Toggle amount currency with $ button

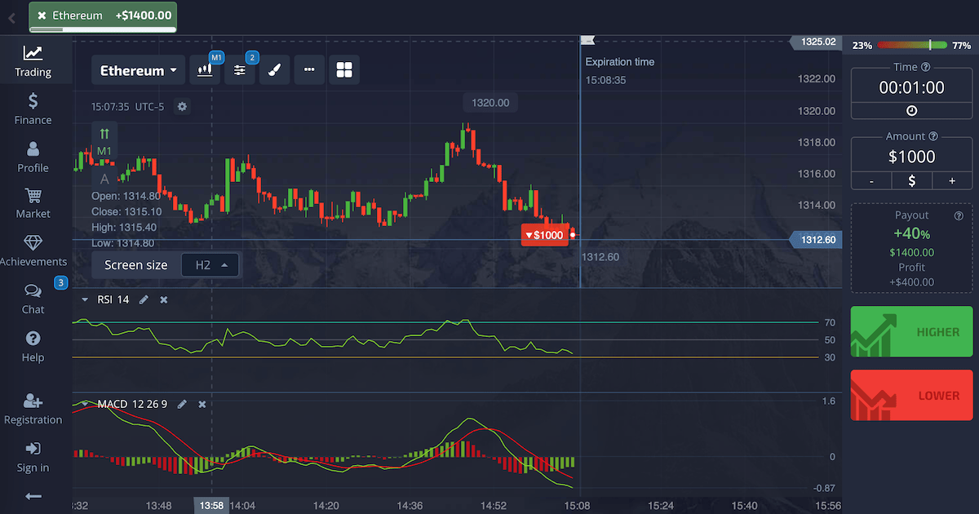pyautogui.click(x=911, y=181)
